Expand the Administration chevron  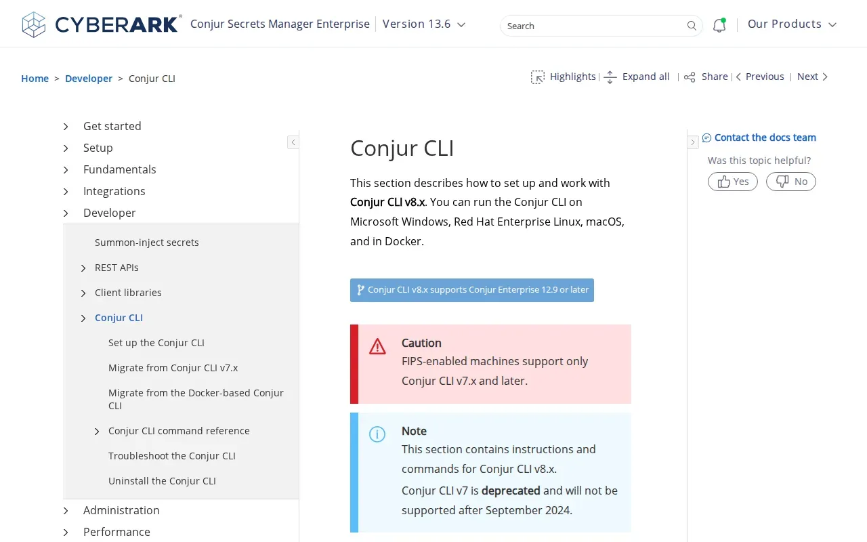coord(66,511)
